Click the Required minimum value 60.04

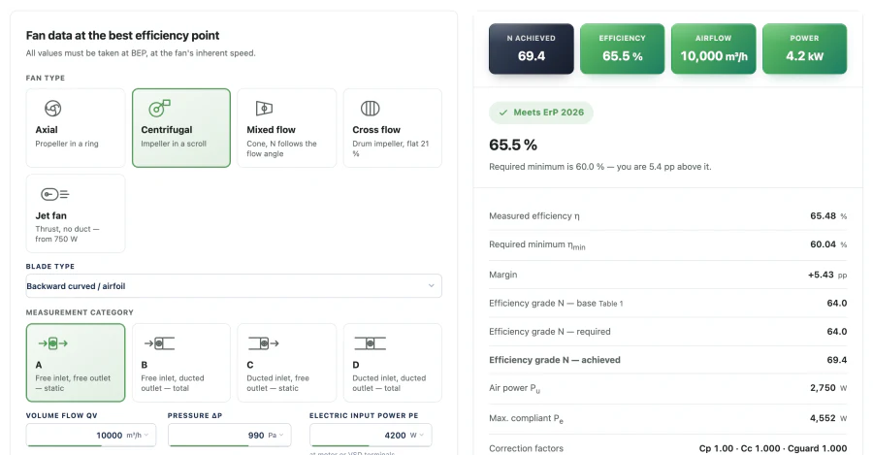(x=823, y=244)
